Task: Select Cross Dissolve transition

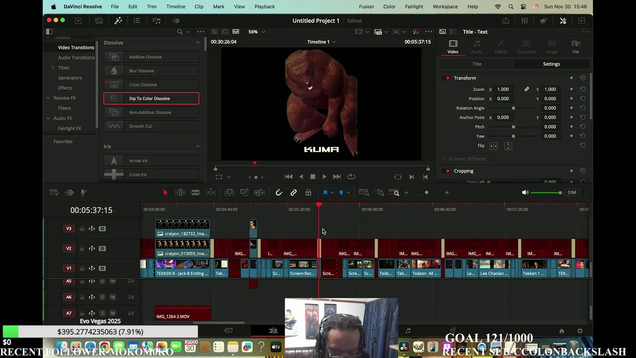Action: (151, 85)
